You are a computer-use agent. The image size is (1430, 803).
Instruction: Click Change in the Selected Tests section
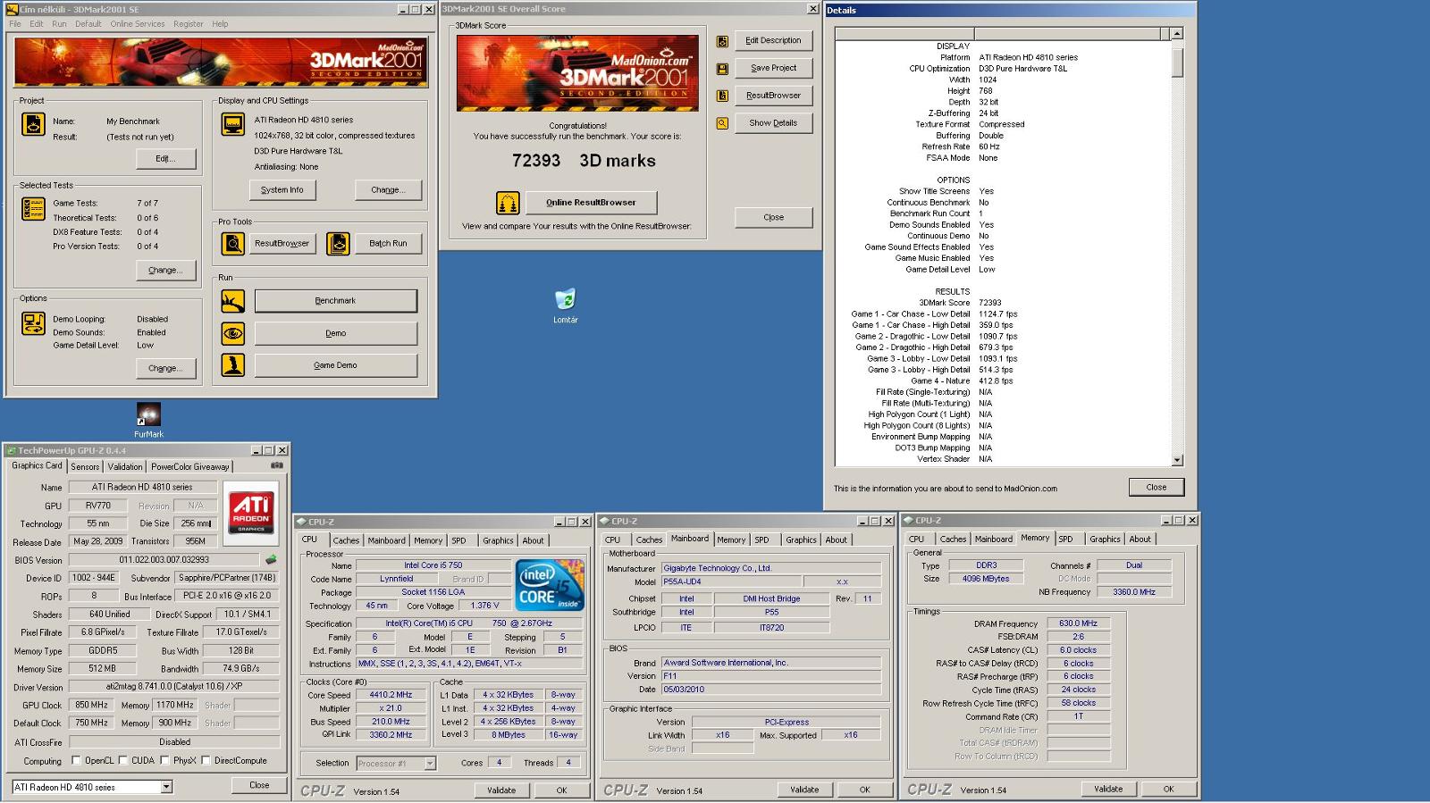(165, 270)
